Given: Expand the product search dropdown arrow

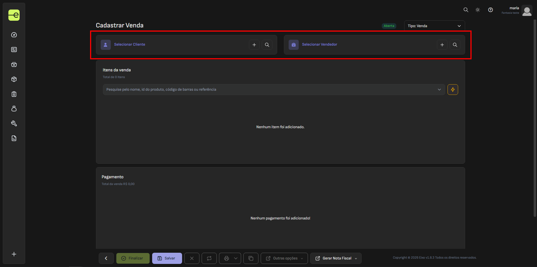Looking at the screenshot, I should click(439, 90).
